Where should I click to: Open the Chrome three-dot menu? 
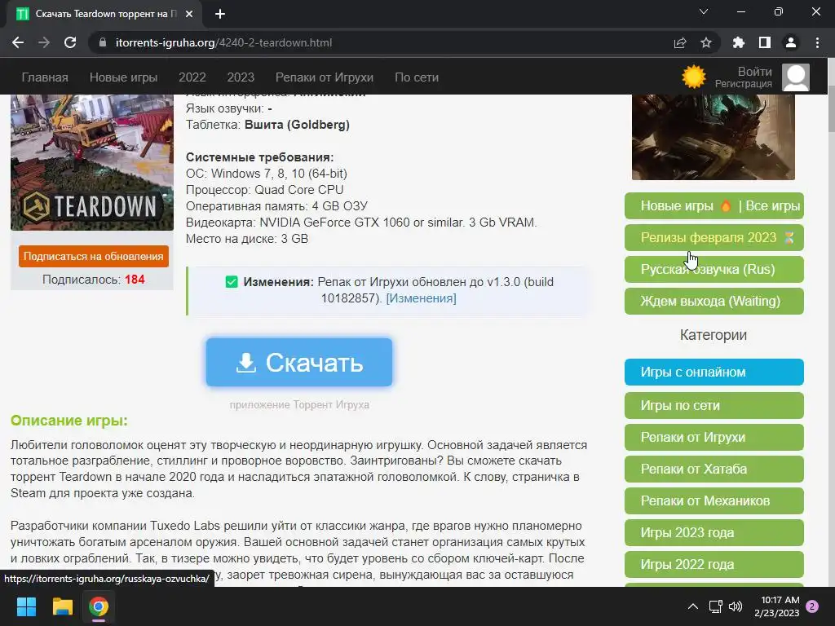(817, 42)
